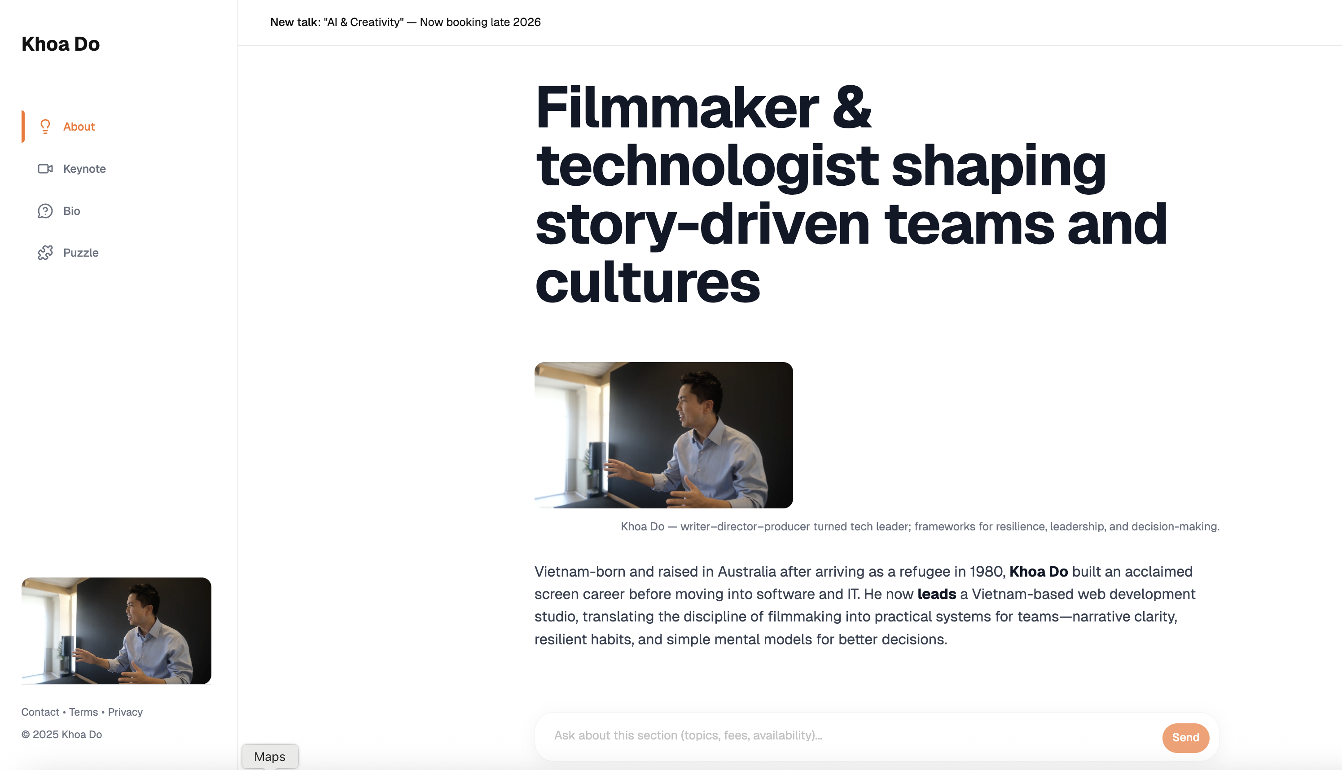Click the video camera icon beside Keynote

pyautogui.click(x=45, y=168)
